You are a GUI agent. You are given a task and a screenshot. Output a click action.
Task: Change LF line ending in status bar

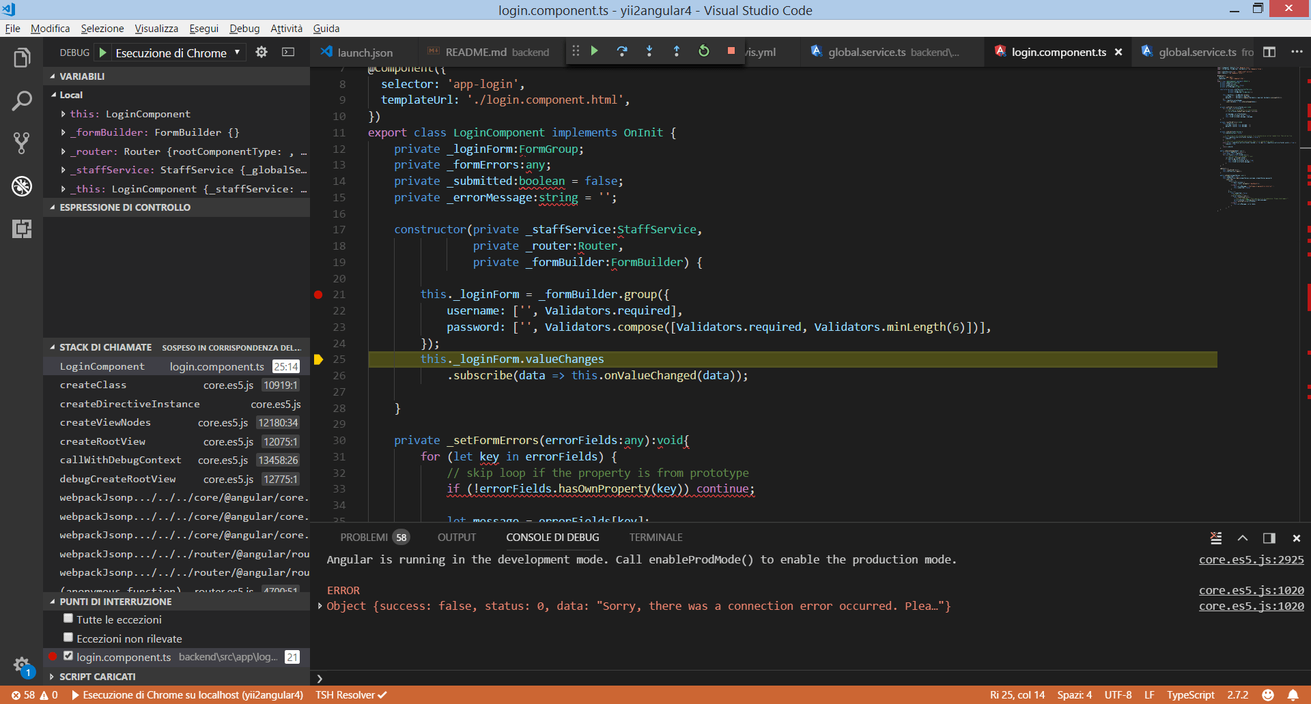(x=1150, y=695)
